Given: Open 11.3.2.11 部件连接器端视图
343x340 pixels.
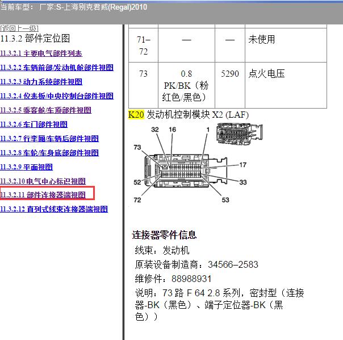Looking at the screenshot, I should pos(43,195).
